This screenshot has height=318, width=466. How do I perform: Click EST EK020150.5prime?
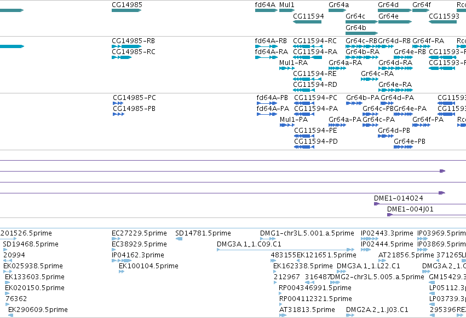(x=7, y=293)
